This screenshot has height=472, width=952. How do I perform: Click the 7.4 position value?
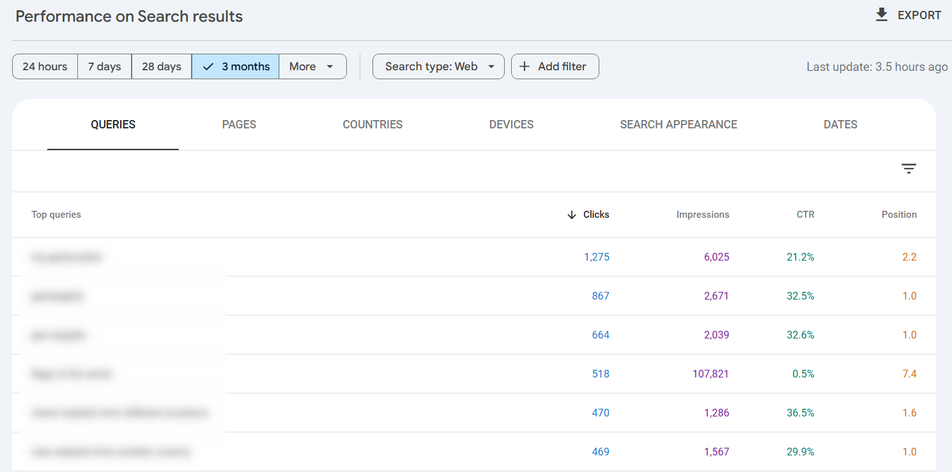pyautogui.click(x=909, y=374)
